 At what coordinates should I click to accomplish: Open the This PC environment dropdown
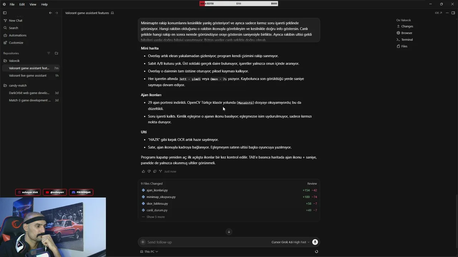click(149, 252)
